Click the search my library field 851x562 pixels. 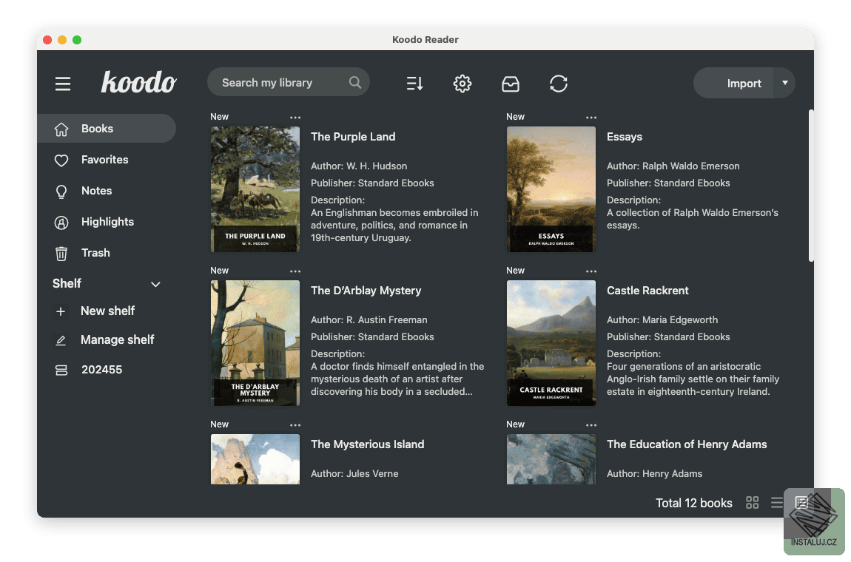click(x=281, y=82)
